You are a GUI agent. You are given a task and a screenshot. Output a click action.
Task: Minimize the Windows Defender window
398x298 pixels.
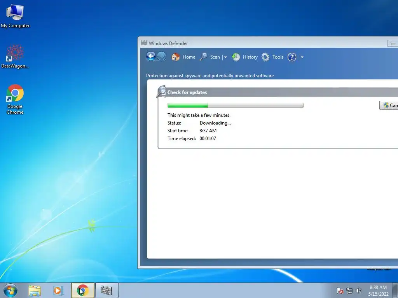pyautogui.click(x=393, y=43)
